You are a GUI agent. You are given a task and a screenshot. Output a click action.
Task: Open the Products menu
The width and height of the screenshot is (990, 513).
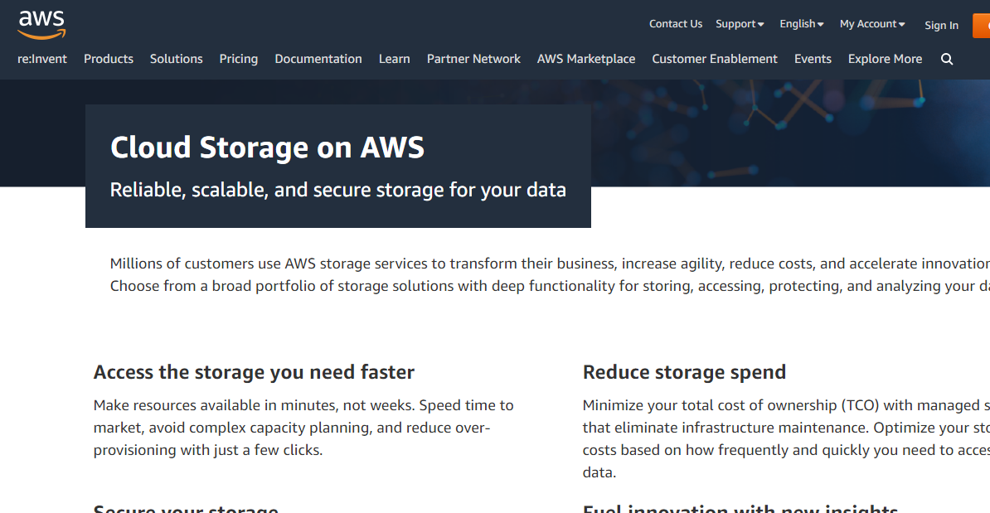[109, 59]
